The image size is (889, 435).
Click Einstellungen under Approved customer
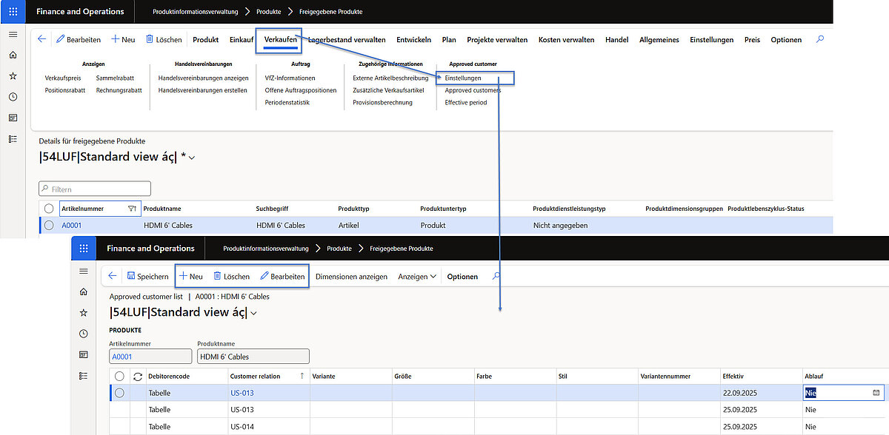[x=463, y=78]
